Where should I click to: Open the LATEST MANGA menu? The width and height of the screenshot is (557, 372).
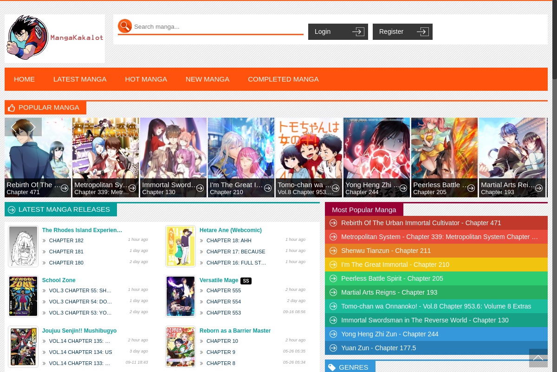click(80, 79)
